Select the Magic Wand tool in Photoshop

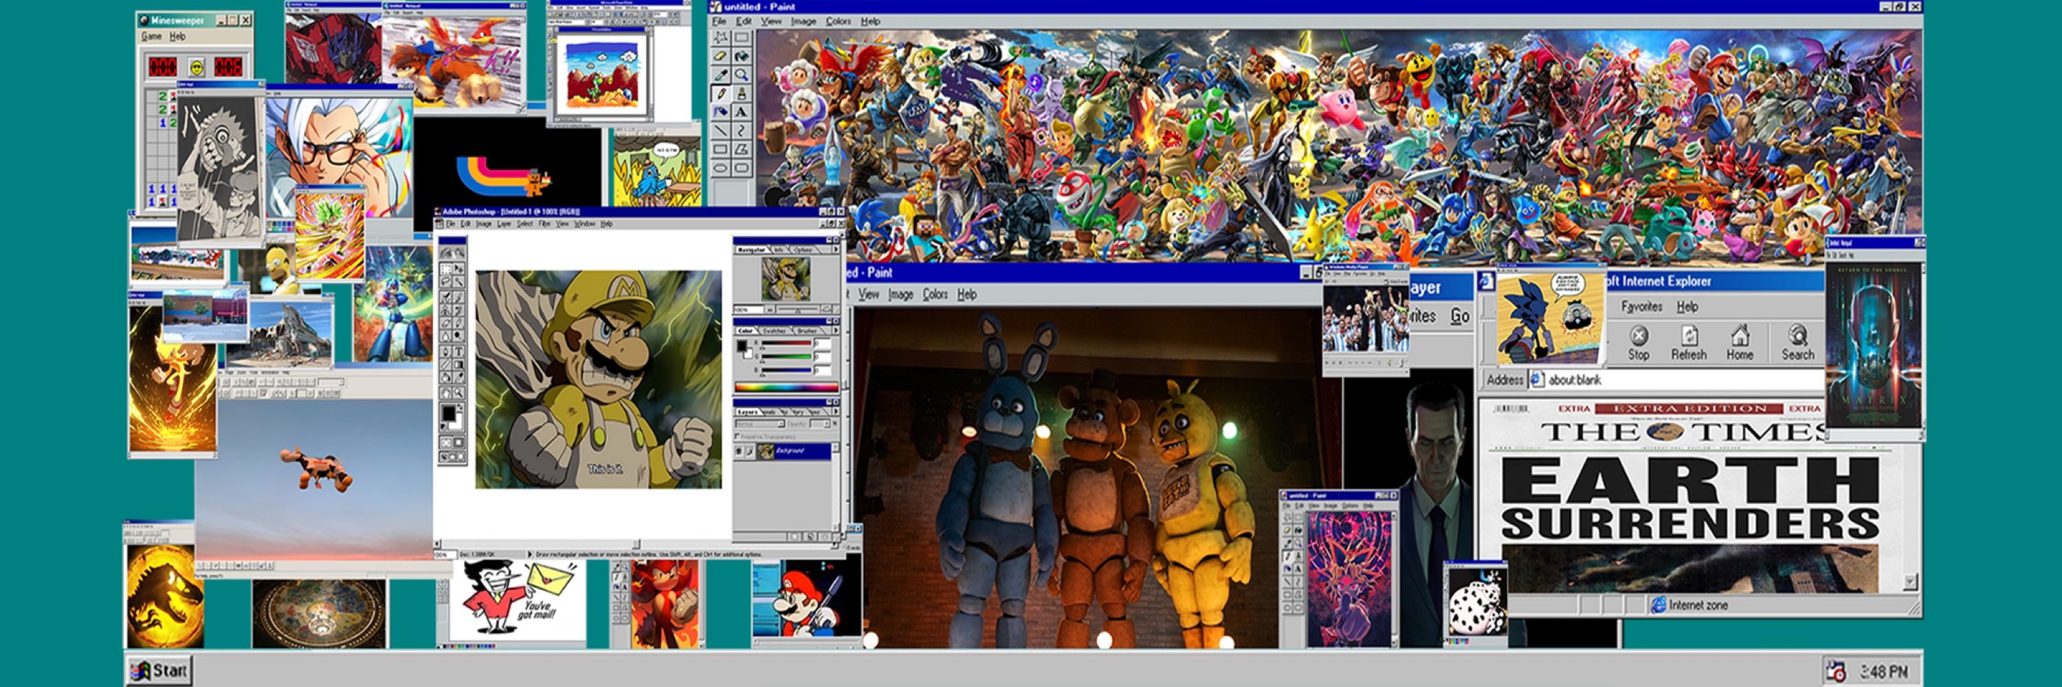click(x=458, y=282)
